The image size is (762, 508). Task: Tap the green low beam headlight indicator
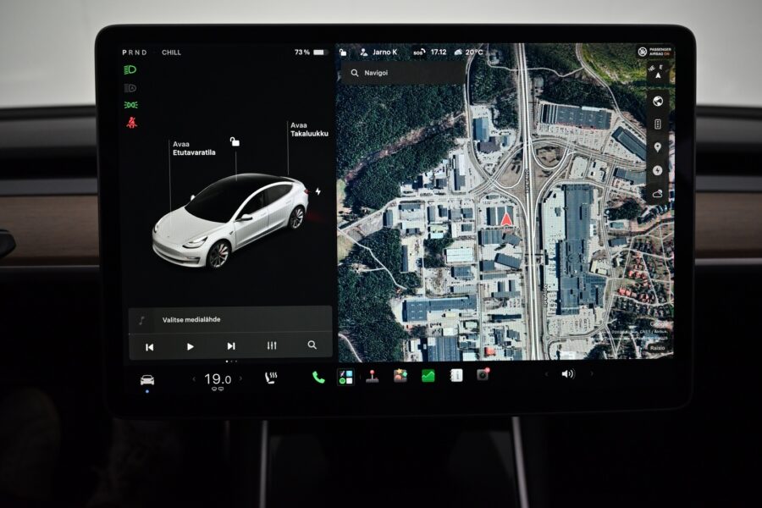pyautogui.click(x=130, y=70)
